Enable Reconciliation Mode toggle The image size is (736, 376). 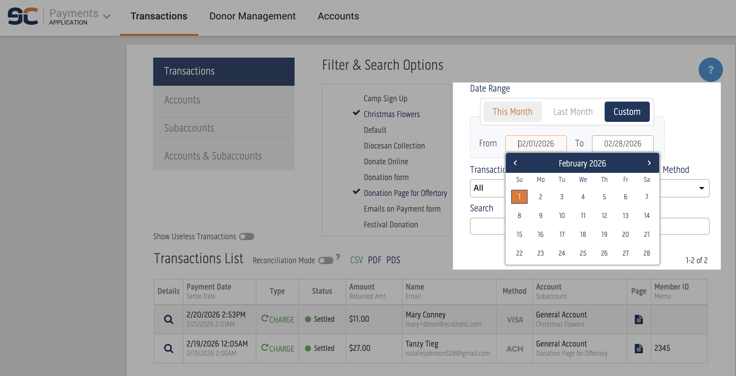tap(326, 260)
